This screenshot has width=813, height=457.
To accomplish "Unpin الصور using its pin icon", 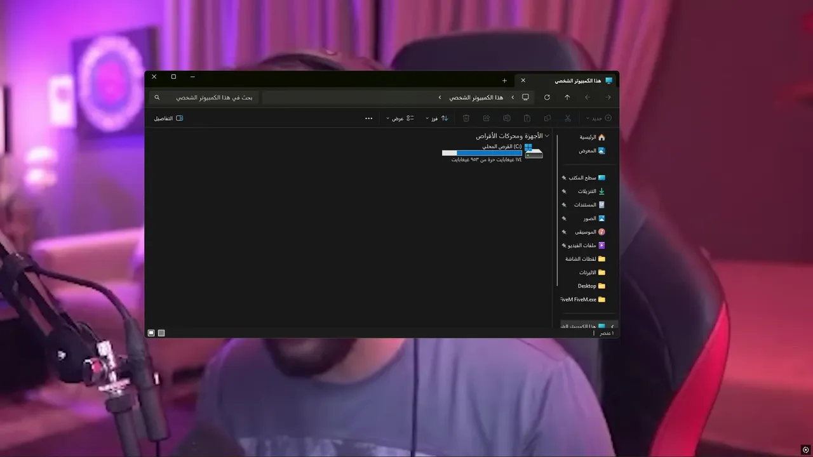I will (x=563, y=218).
